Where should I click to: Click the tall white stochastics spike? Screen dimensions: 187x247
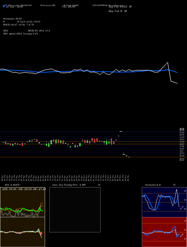click(x=177, y=190)
